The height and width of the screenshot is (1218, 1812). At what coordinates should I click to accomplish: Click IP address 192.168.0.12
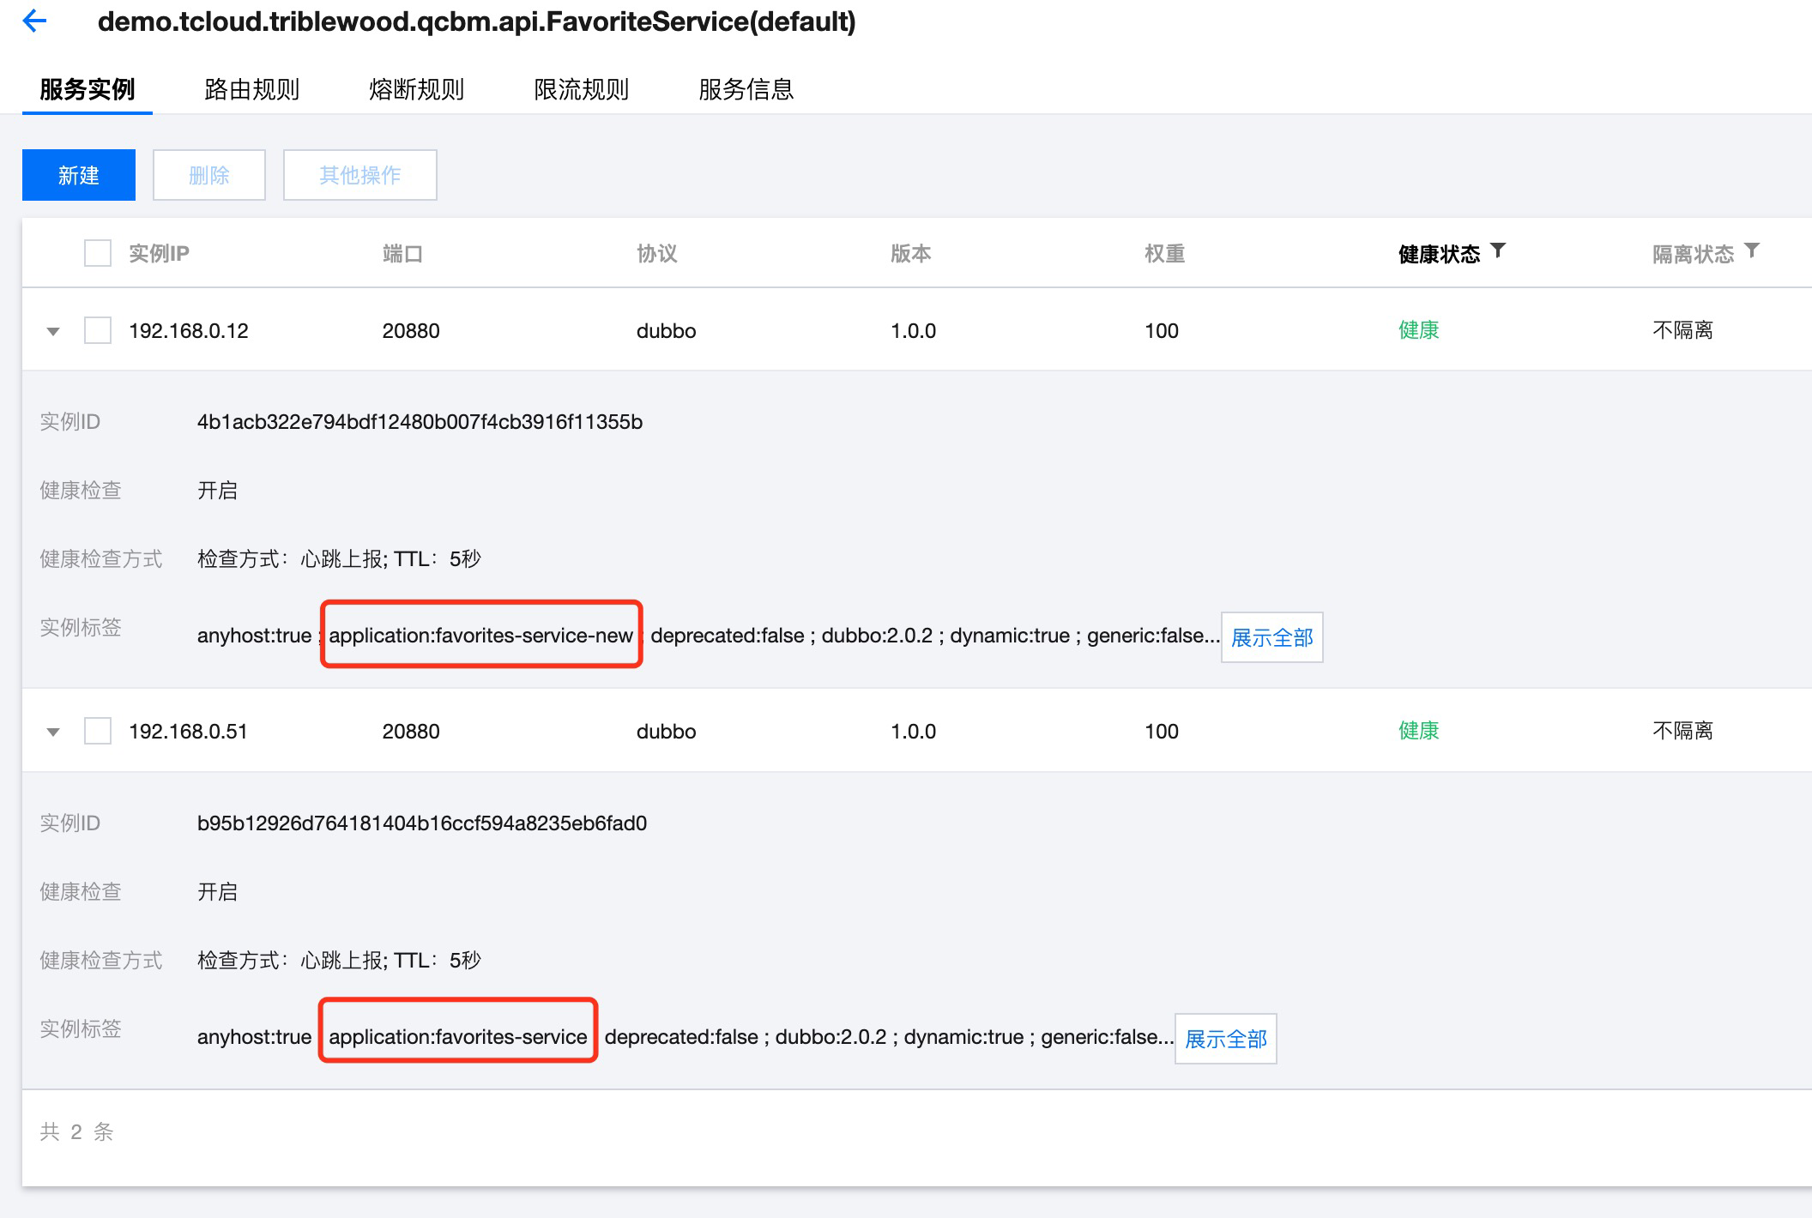pyautogui.click(x=189, y=331)
